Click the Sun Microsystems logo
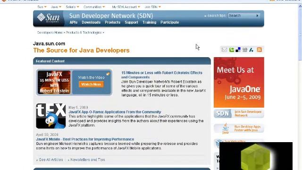The image size is (302, 170). tap(48, 18)
